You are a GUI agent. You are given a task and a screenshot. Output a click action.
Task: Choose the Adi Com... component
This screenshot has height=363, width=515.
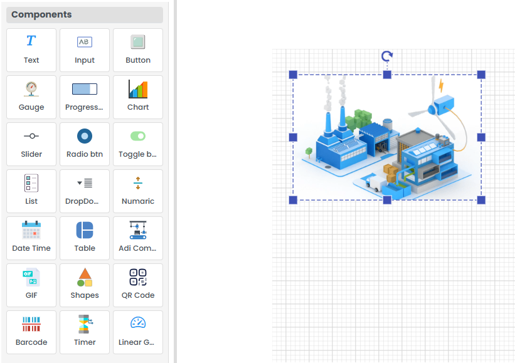coord(138,238)
